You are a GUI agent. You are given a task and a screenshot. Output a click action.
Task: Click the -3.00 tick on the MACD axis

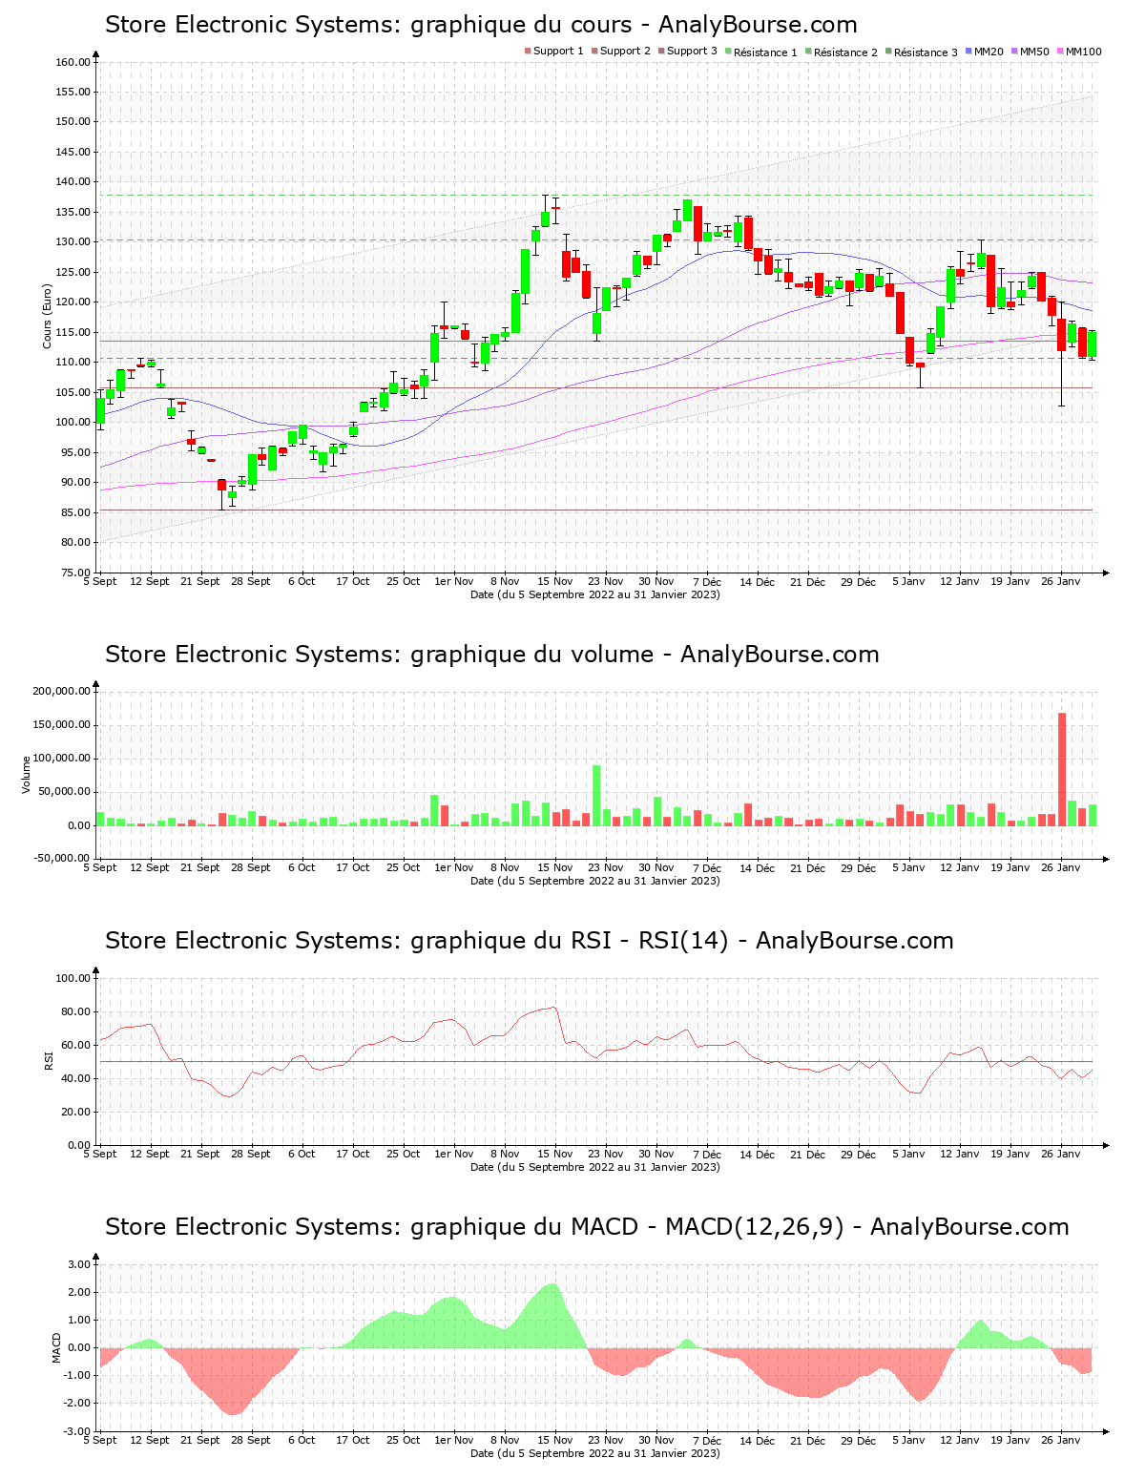[78, 1431]
